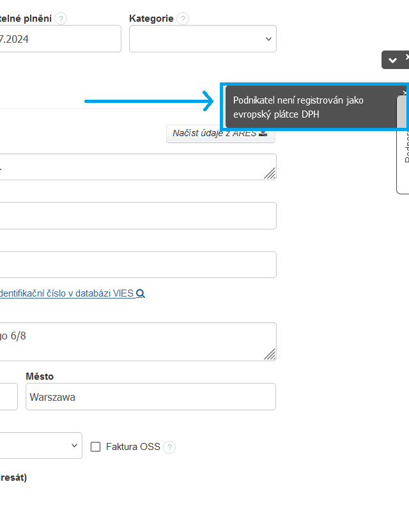The height and width of the screenshot is (512, 409).
Task: Click resize handle of the top textarea
Action: click(270, 173)
